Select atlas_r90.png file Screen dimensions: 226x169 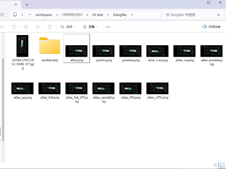(131, 91)
